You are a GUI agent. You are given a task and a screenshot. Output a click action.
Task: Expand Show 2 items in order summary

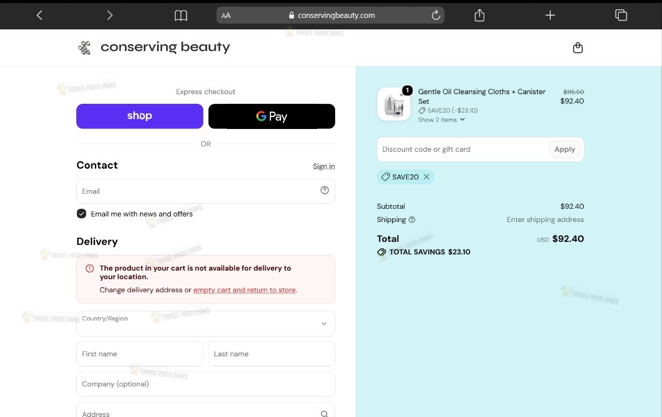coord(441,120)
